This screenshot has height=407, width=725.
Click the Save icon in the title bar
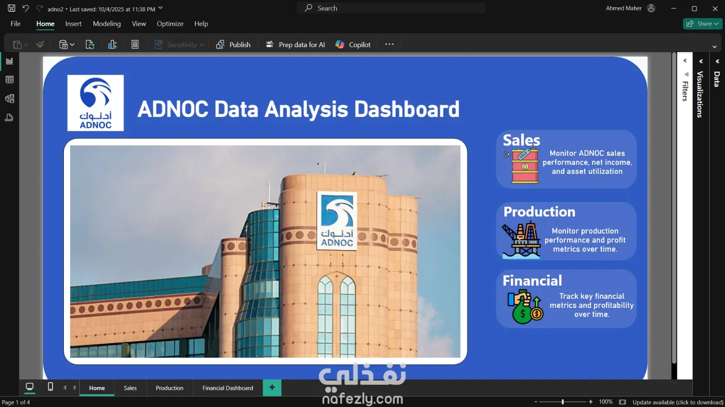pyautogui.click(x=11, y=8)
